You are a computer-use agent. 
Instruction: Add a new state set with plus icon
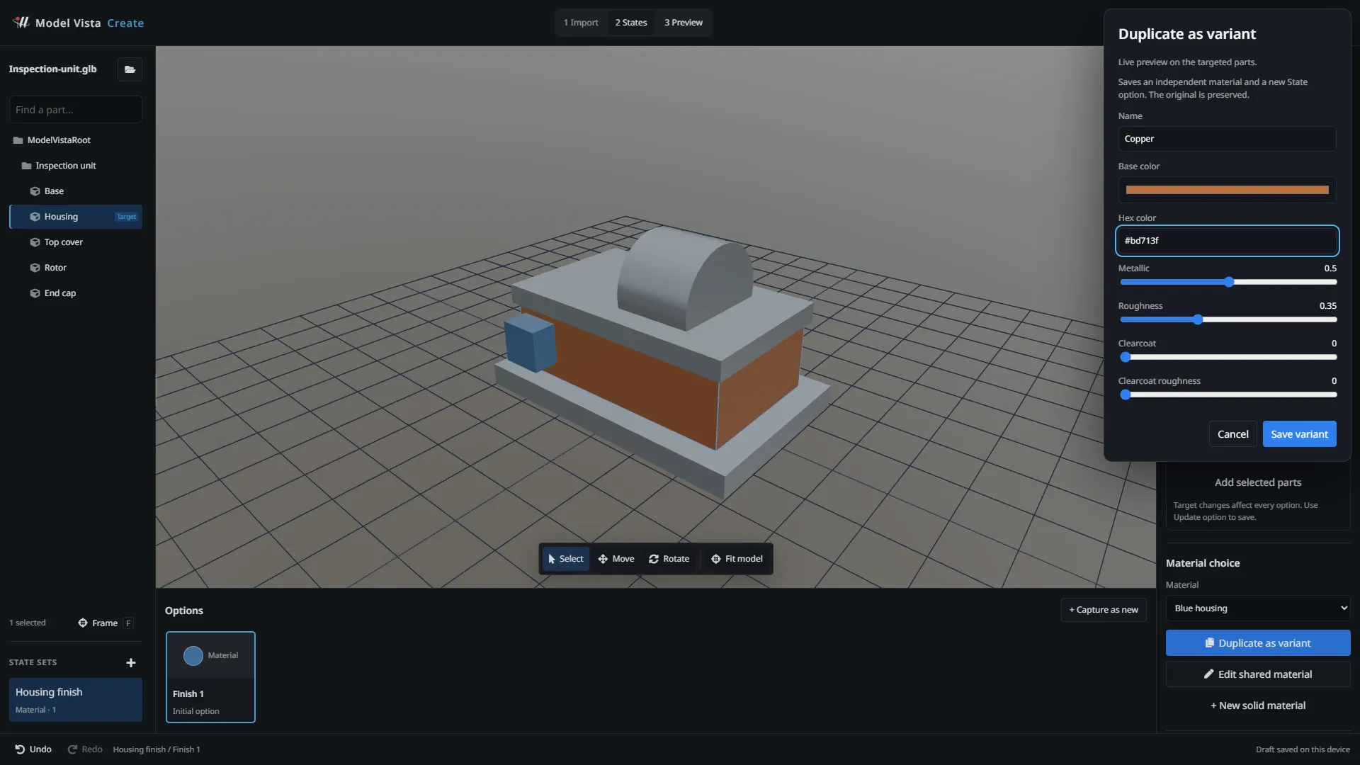pyautogui.click(x=131, y=663)
